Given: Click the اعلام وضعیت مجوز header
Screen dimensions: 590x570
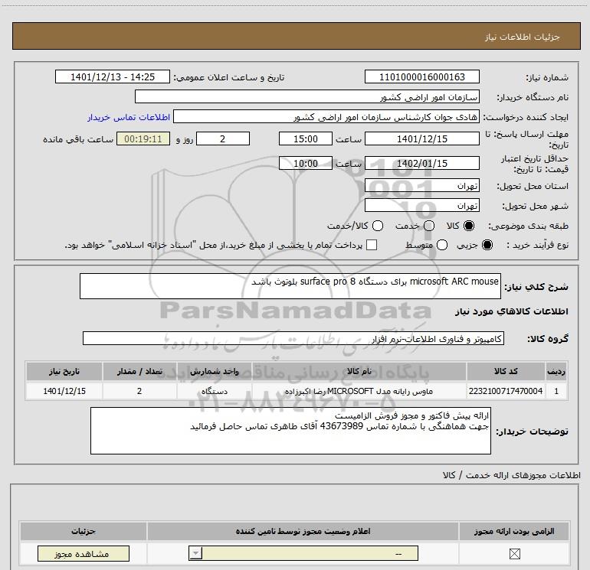Looking at the screenshot, I should point(303,531).
